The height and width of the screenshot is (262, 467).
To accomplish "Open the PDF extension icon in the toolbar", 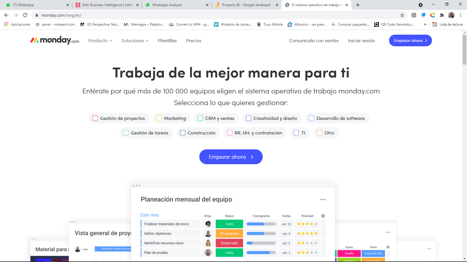I will click(x=414, y=15).
